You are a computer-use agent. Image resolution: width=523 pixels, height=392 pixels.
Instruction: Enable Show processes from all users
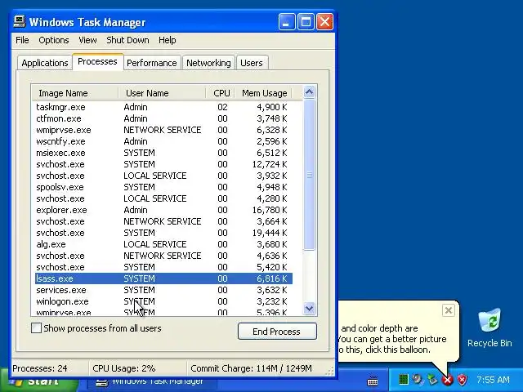(x=36, y=328)
